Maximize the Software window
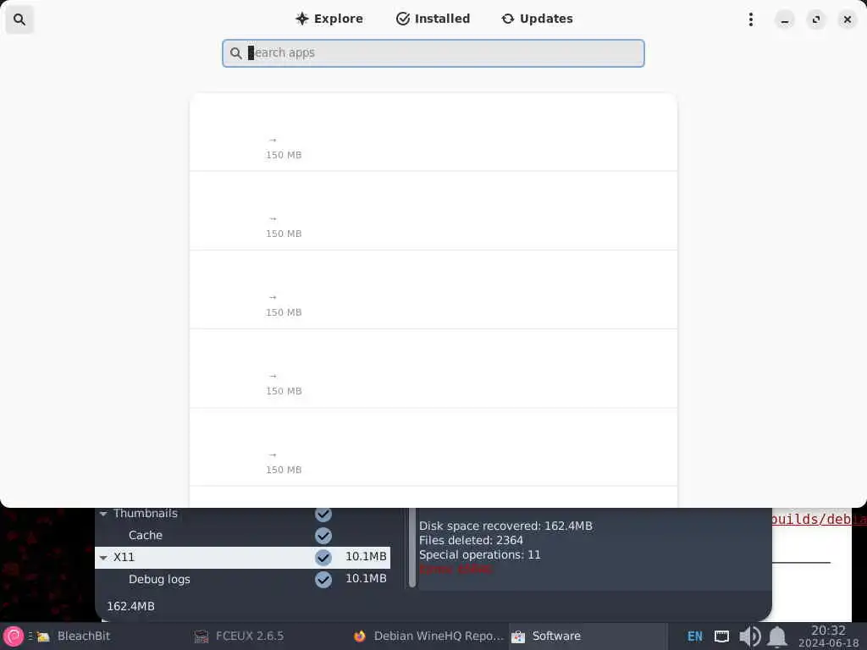 point(815,19)
